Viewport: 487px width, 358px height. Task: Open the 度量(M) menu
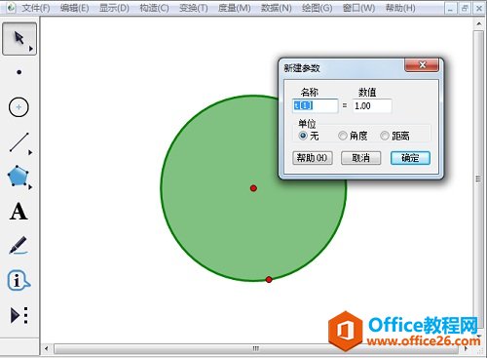click(235, 8)
